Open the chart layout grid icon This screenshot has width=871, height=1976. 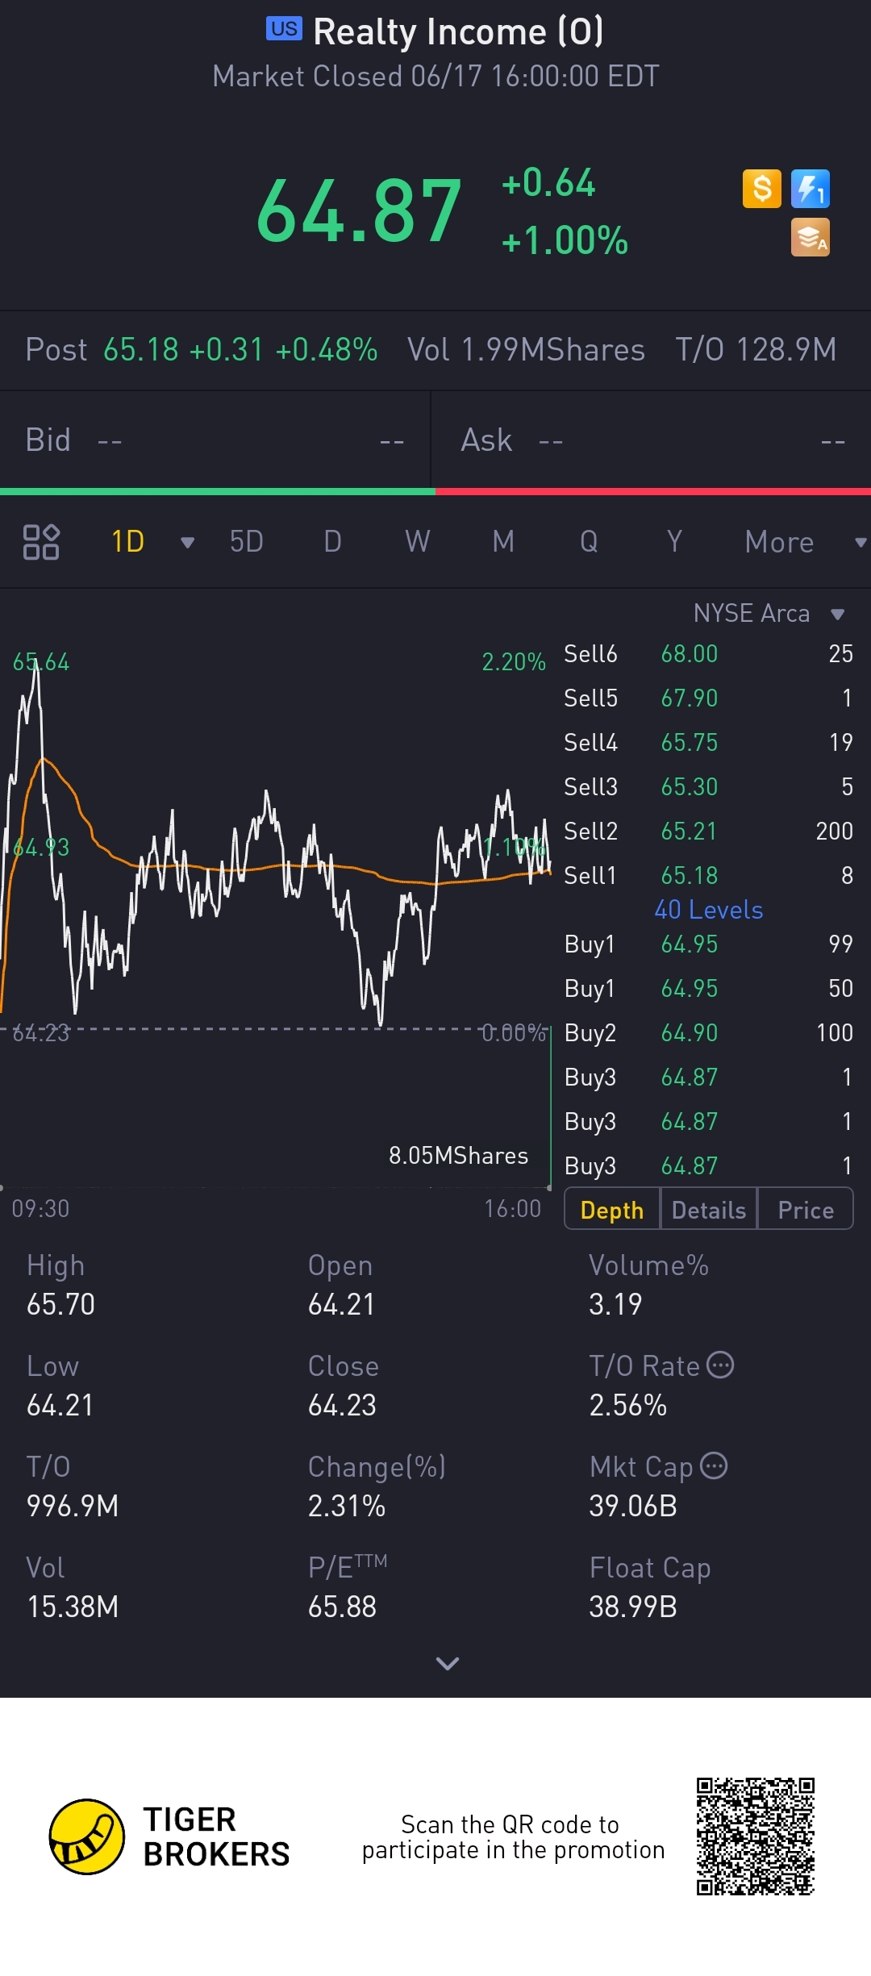coord(41,542)
